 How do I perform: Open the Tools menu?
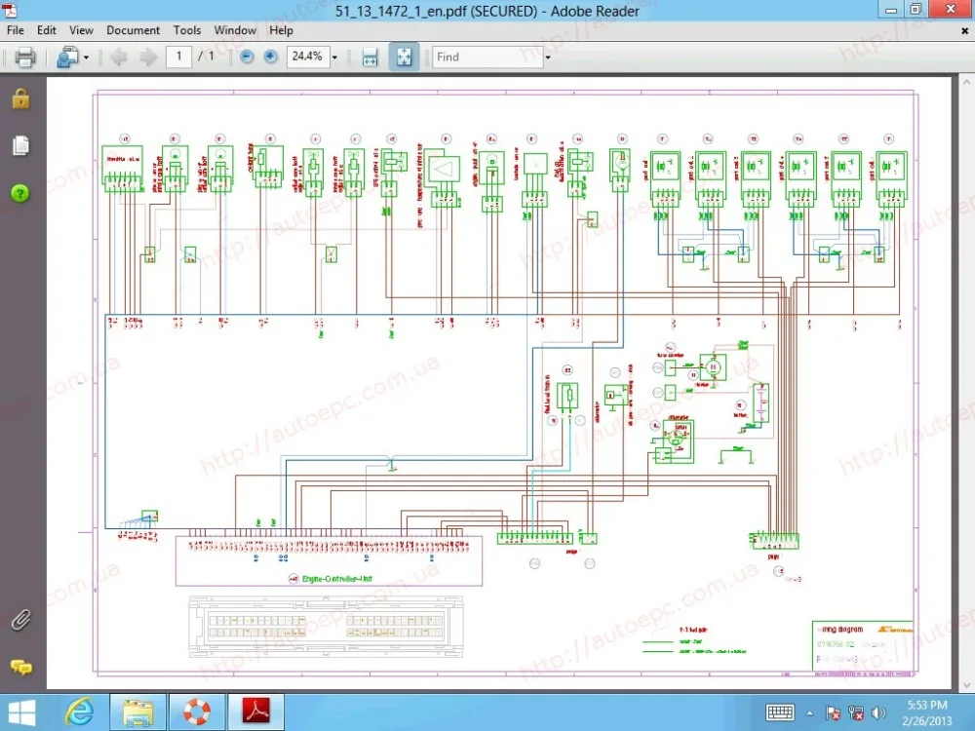187,30
